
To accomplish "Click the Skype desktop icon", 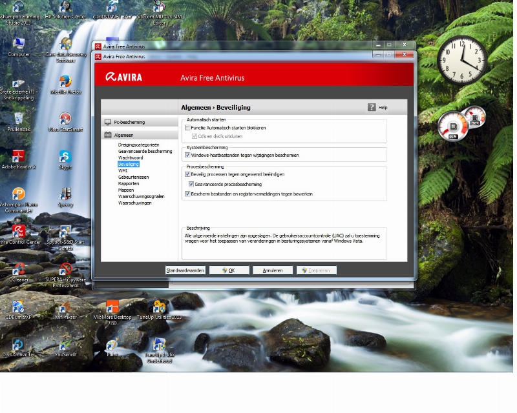I will (65, 160).
